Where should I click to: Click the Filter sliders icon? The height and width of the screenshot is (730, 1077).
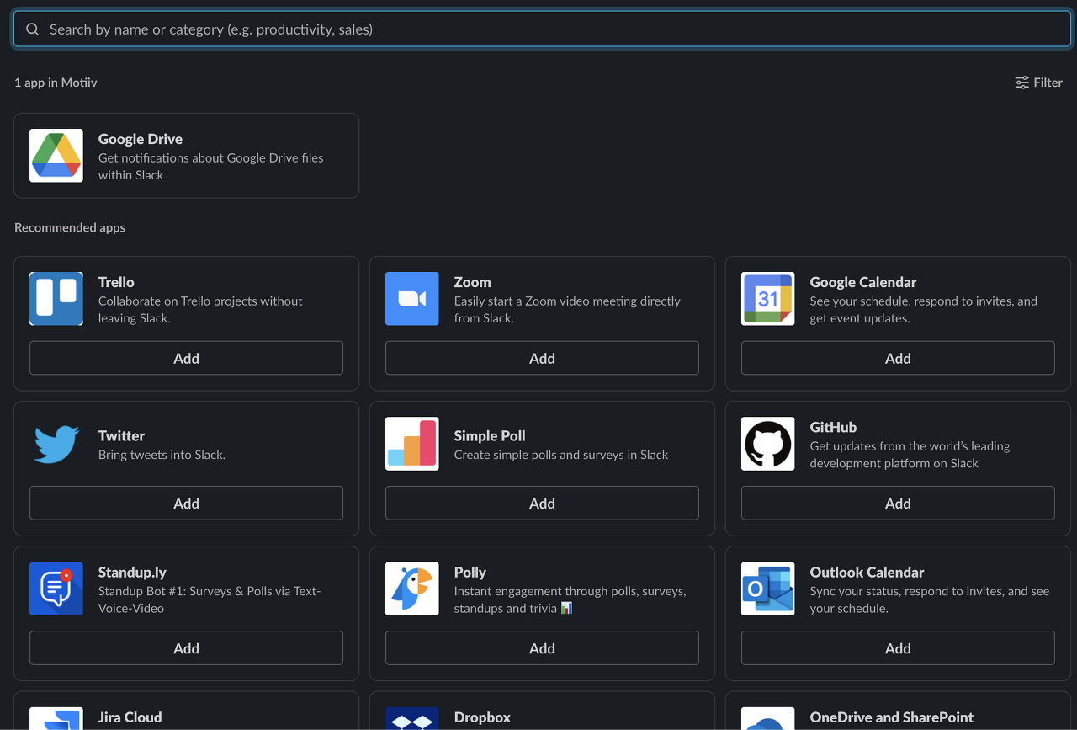point(1021,83)
